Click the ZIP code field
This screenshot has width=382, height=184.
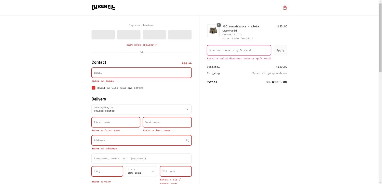(175, 171)
